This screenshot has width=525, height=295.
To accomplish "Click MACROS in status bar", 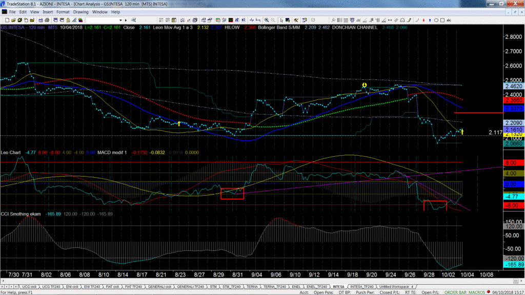I will (477, 292).
